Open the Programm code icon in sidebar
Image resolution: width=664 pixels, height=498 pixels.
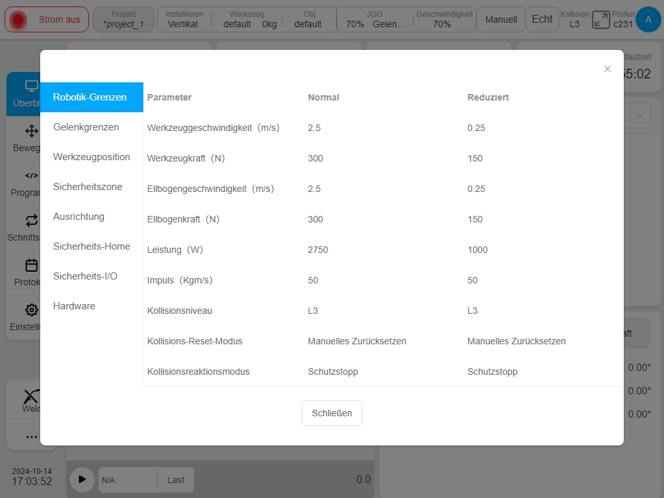31,175
